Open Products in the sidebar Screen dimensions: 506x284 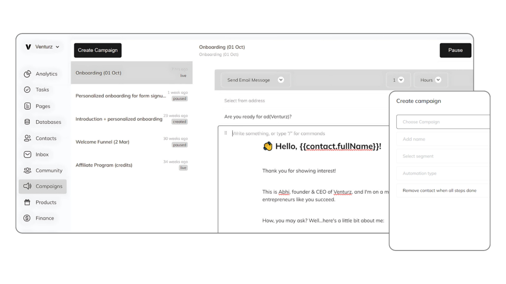[x=42, y=202]
